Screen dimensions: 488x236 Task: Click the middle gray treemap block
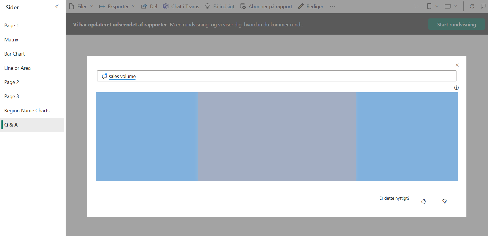coord(277,136)
